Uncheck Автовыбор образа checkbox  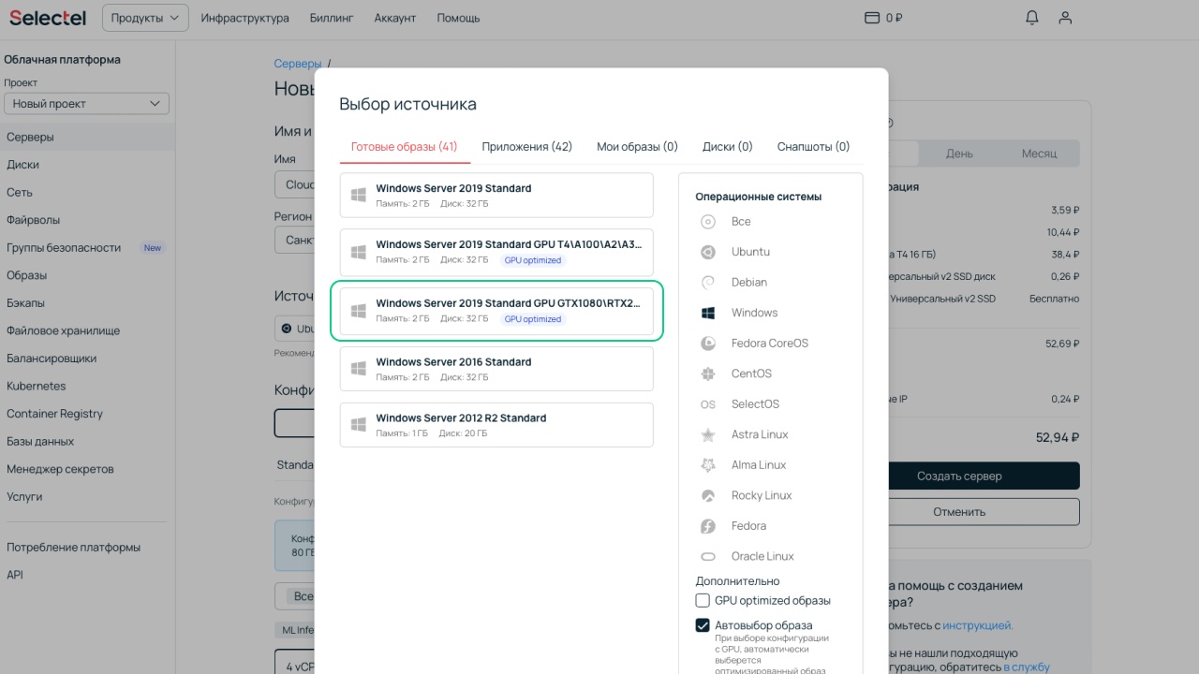point(703,625)
